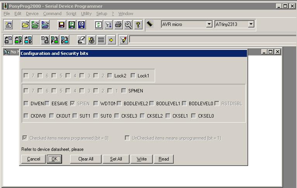Open Device File folder icon

tap(25, 25)
